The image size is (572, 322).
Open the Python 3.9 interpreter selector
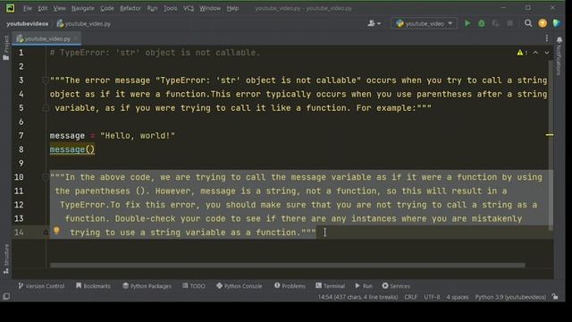[x=510, y=297]
